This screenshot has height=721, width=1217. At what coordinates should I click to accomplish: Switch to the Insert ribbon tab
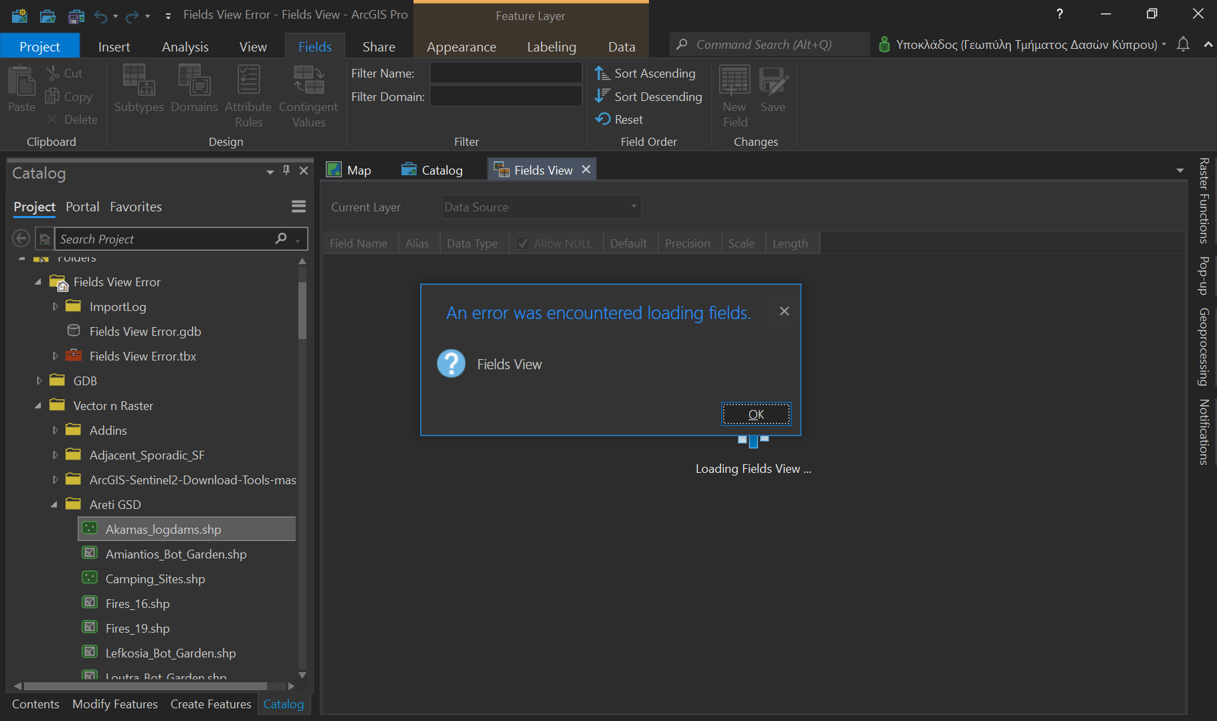click(x=114, y=46)
